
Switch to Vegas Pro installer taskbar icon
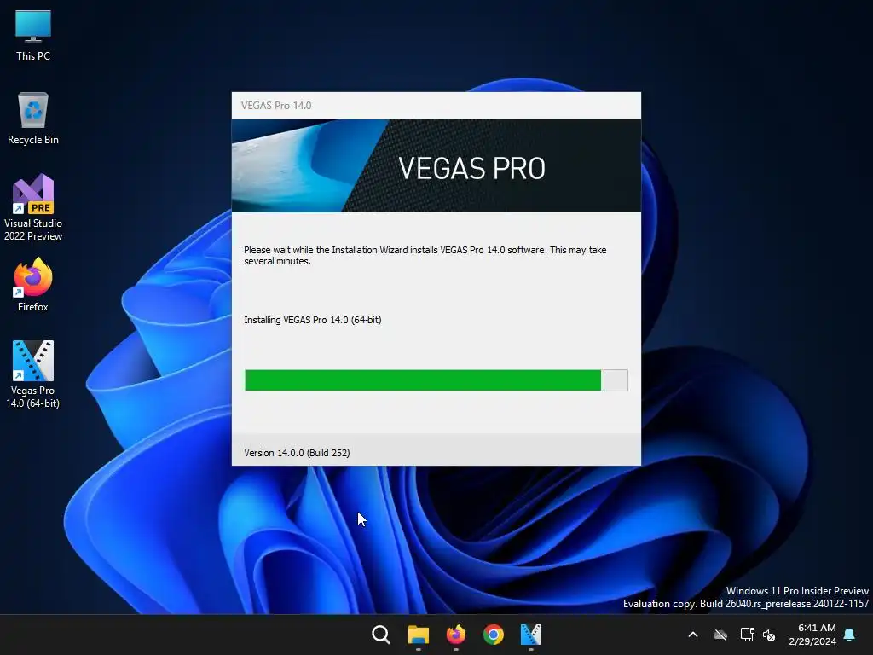point(530,635)
